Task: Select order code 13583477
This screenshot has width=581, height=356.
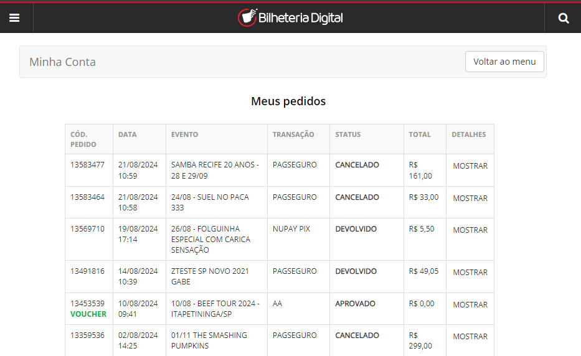Action: [87, 165]
